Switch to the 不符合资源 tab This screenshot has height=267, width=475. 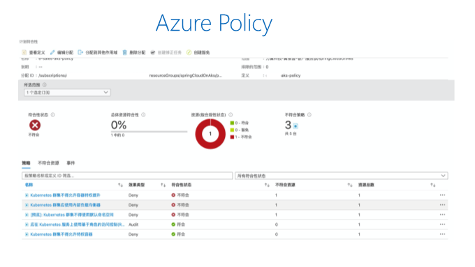(48, 163)
